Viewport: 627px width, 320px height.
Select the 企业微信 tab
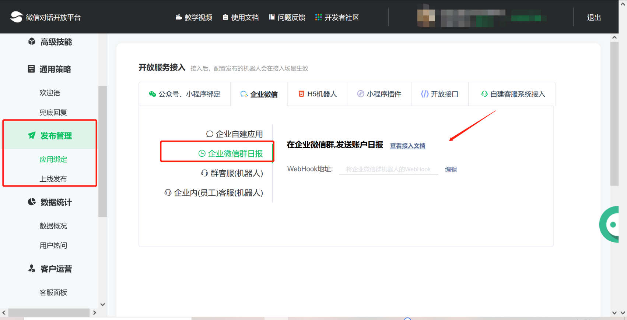(x=259, y=94)
